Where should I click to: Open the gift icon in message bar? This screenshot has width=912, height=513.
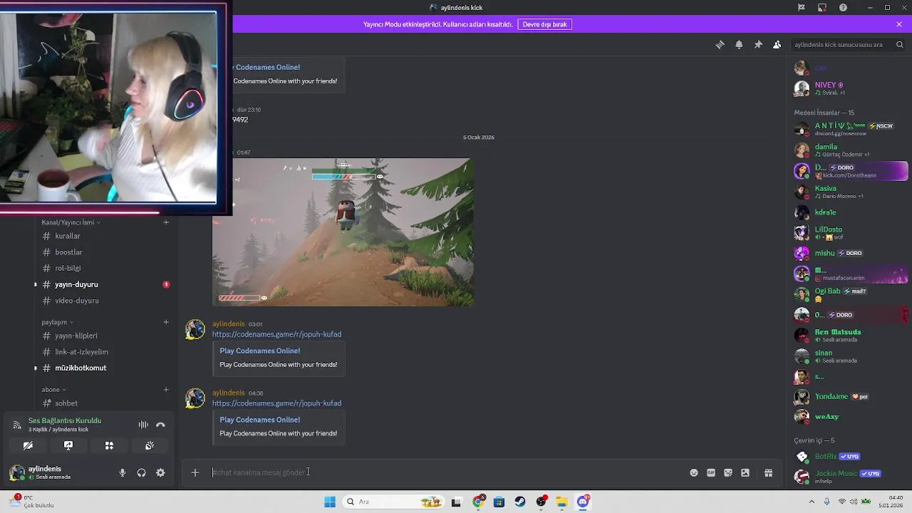coord(768,472)
